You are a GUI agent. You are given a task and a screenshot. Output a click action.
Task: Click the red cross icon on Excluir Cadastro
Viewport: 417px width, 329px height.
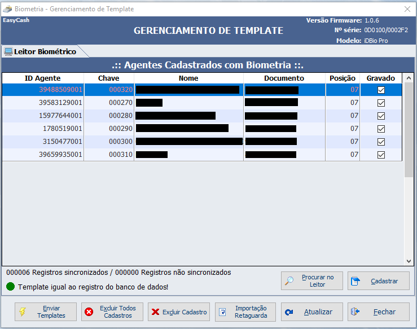155,312
